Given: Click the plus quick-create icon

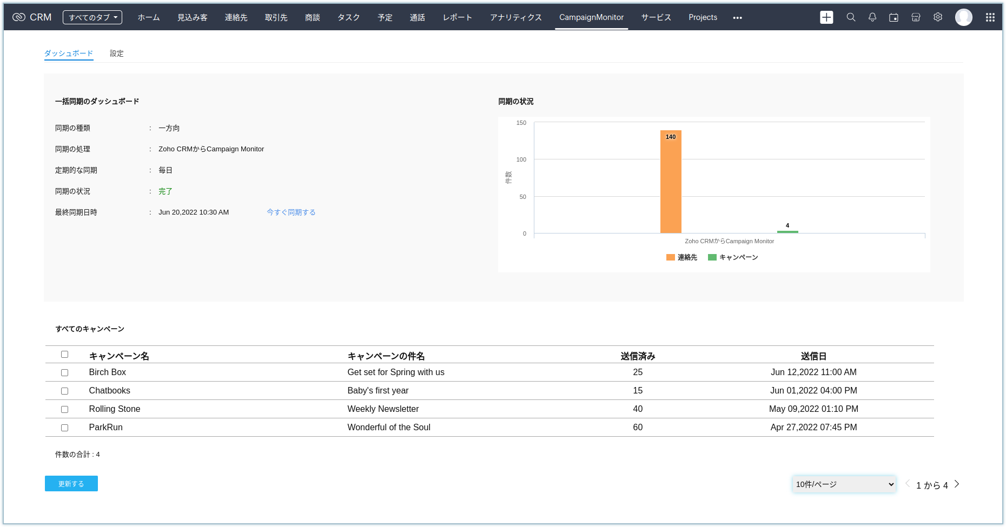Looking at the screenshot, I should pos(826,17).
